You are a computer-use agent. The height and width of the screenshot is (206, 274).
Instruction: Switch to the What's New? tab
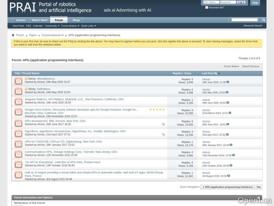point(40,20)
